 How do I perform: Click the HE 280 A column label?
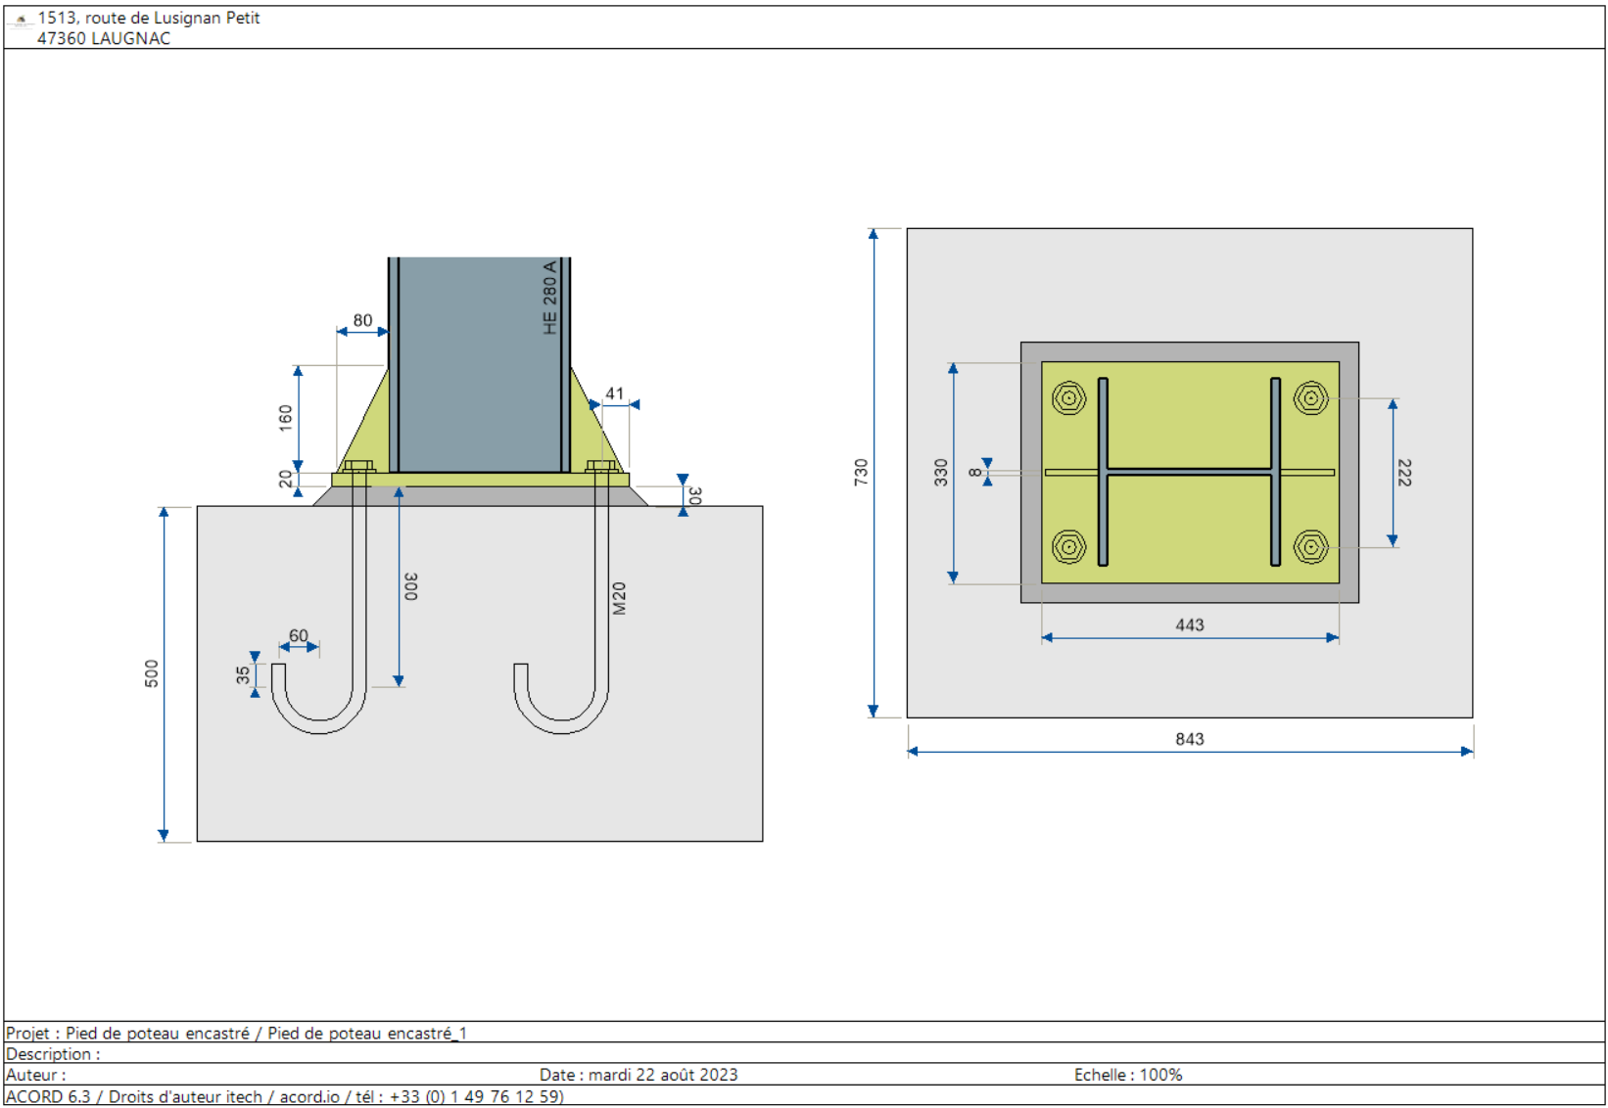point(550,298)
